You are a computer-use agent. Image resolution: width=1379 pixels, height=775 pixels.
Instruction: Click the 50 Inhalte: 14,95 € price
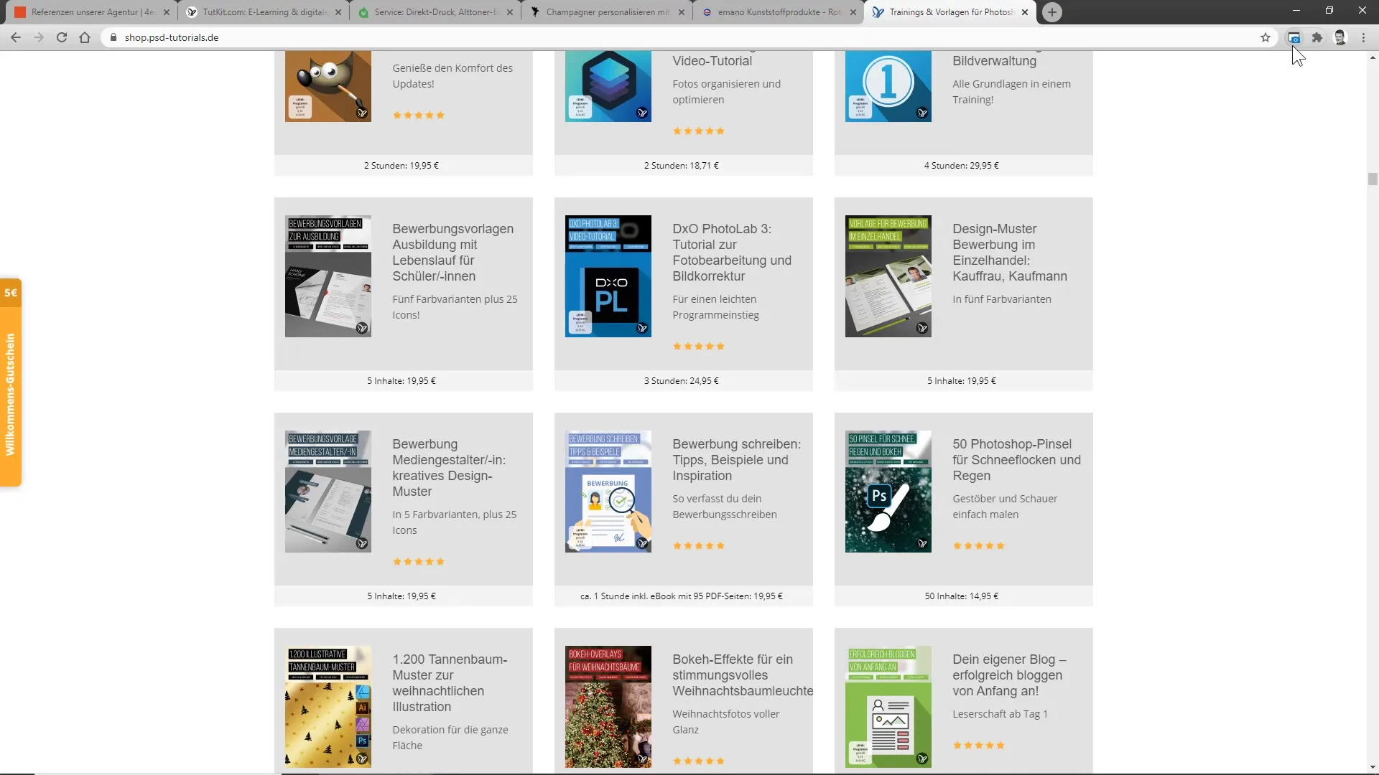[x=962, y=596]
